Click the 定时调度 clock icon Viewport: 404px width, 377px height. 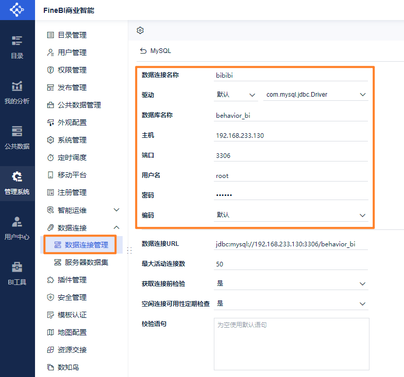pos(50,157)
